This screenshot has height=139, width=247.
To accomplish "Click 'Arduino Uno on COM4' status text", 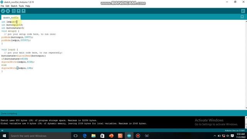I will click(x=235, y=131).
